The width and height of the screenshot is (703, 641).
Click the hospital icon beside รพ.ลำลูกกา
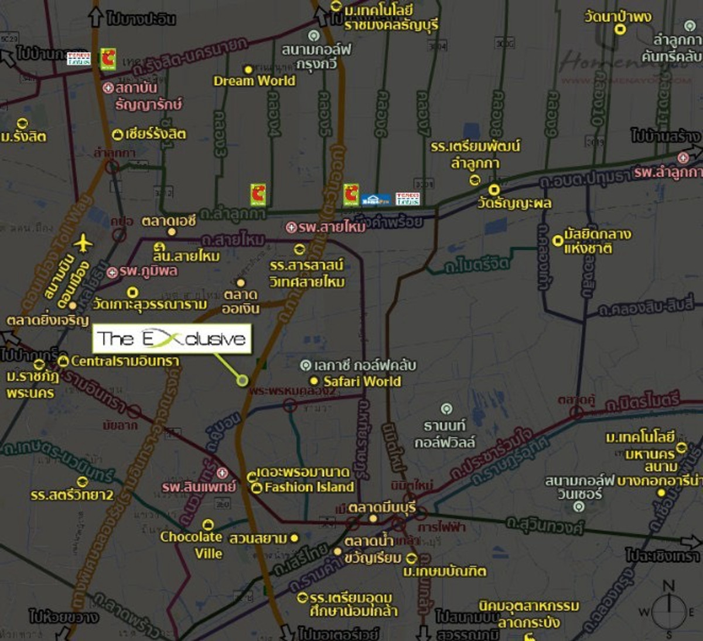pos(683,158)
